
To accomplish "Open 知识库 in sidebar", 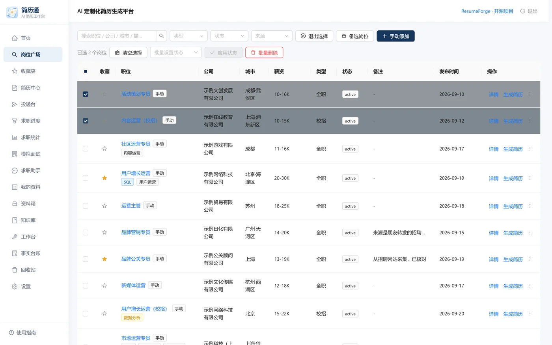I will [33, 220].
